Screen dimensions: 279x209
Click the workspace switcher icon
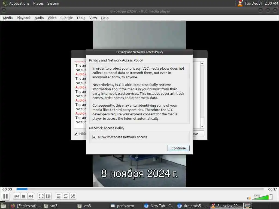[247, 206]
